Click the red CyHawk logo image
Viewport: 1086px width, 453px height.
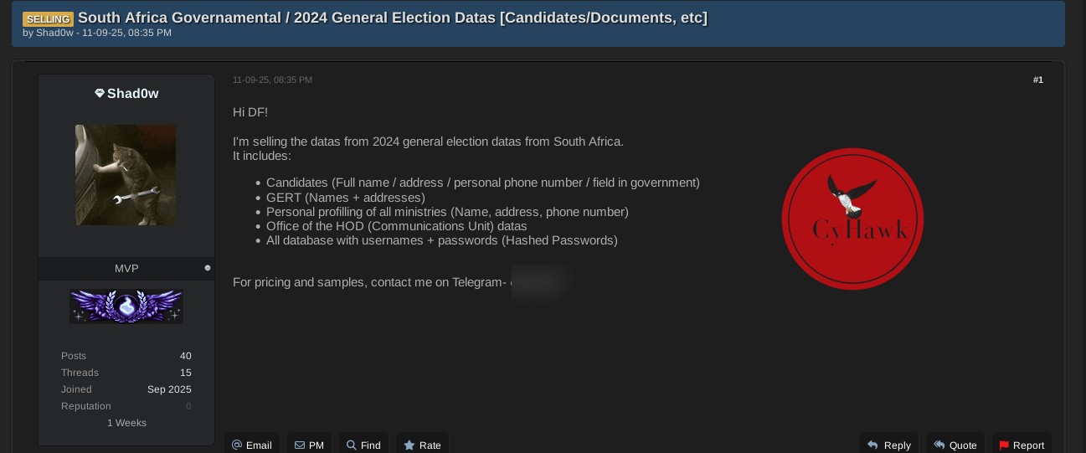click(852, 219)
